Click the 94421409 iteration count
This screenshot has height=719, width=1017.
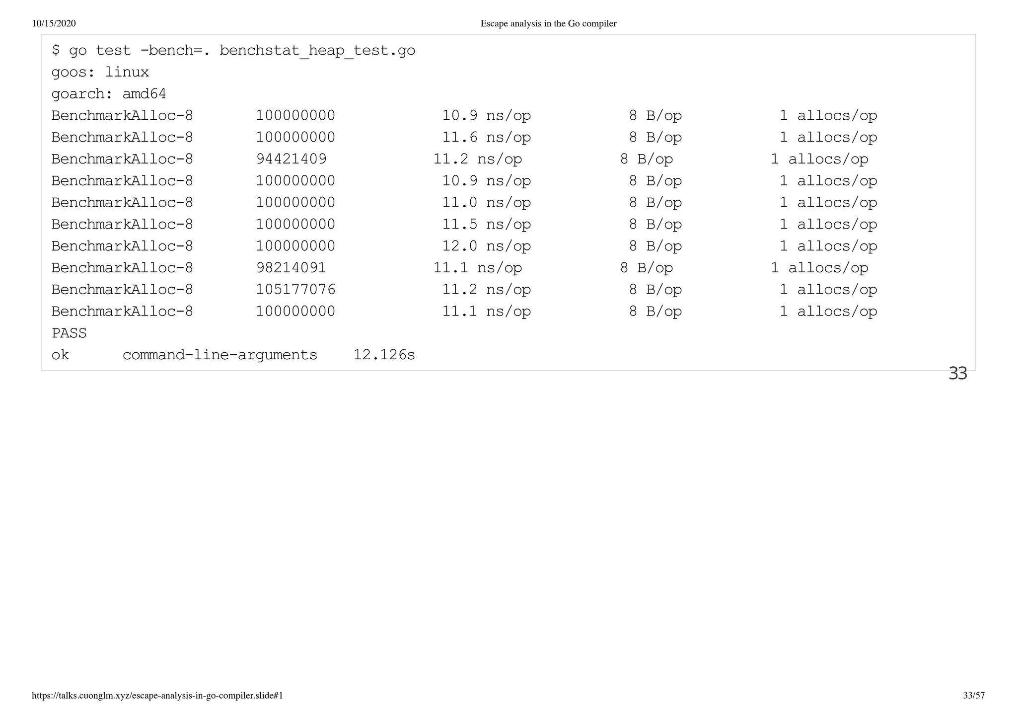coord(291,159)
